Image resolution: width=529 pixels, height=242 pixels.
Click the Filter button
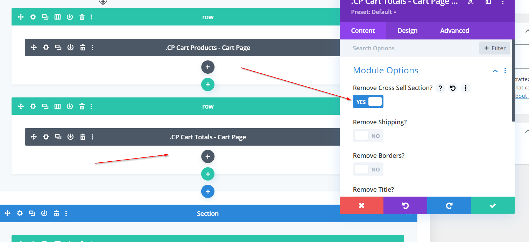(494, 48)
